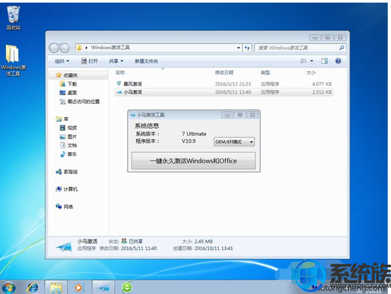The height and width of the screenshot is (294, 391).
Task: Open the 共享 dropdown menu
Action: click(x=117, y=61)
